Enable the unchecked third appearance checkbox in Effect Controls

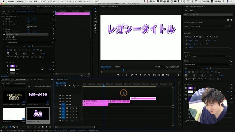[x=8, y=73]
